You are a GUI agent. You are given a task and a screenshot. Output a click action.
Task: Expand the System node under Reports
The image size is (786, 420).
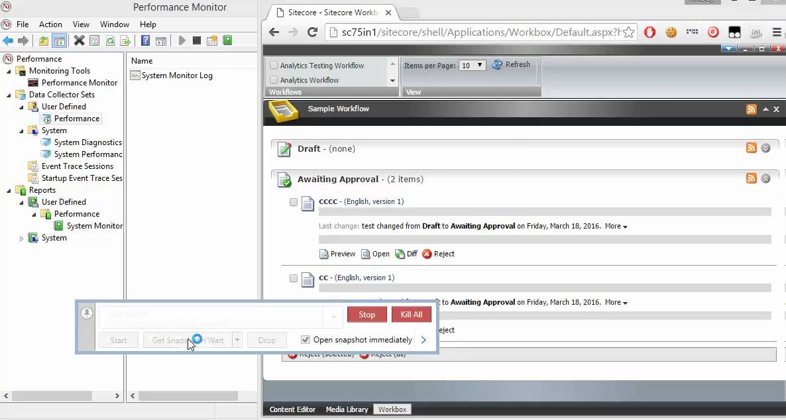[x=21, y=238]
